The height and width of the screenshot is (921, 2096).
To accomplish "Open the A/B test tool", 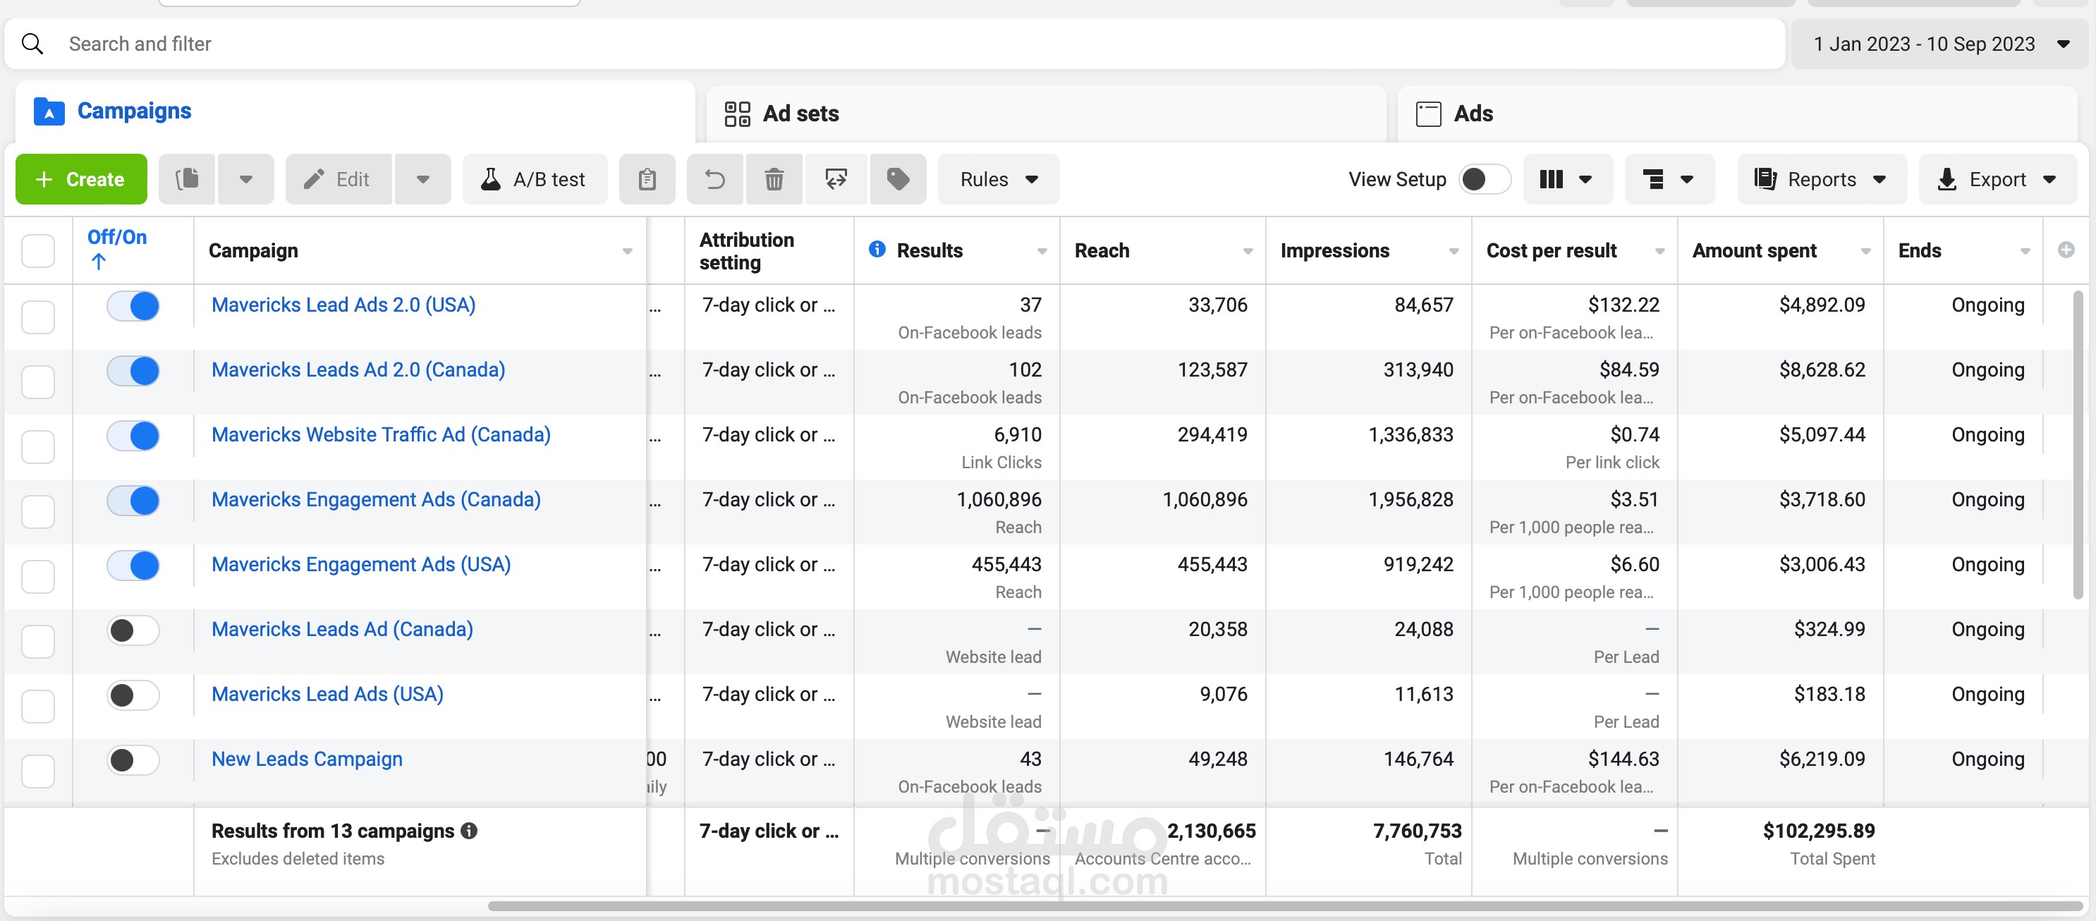I will [535, 179].
